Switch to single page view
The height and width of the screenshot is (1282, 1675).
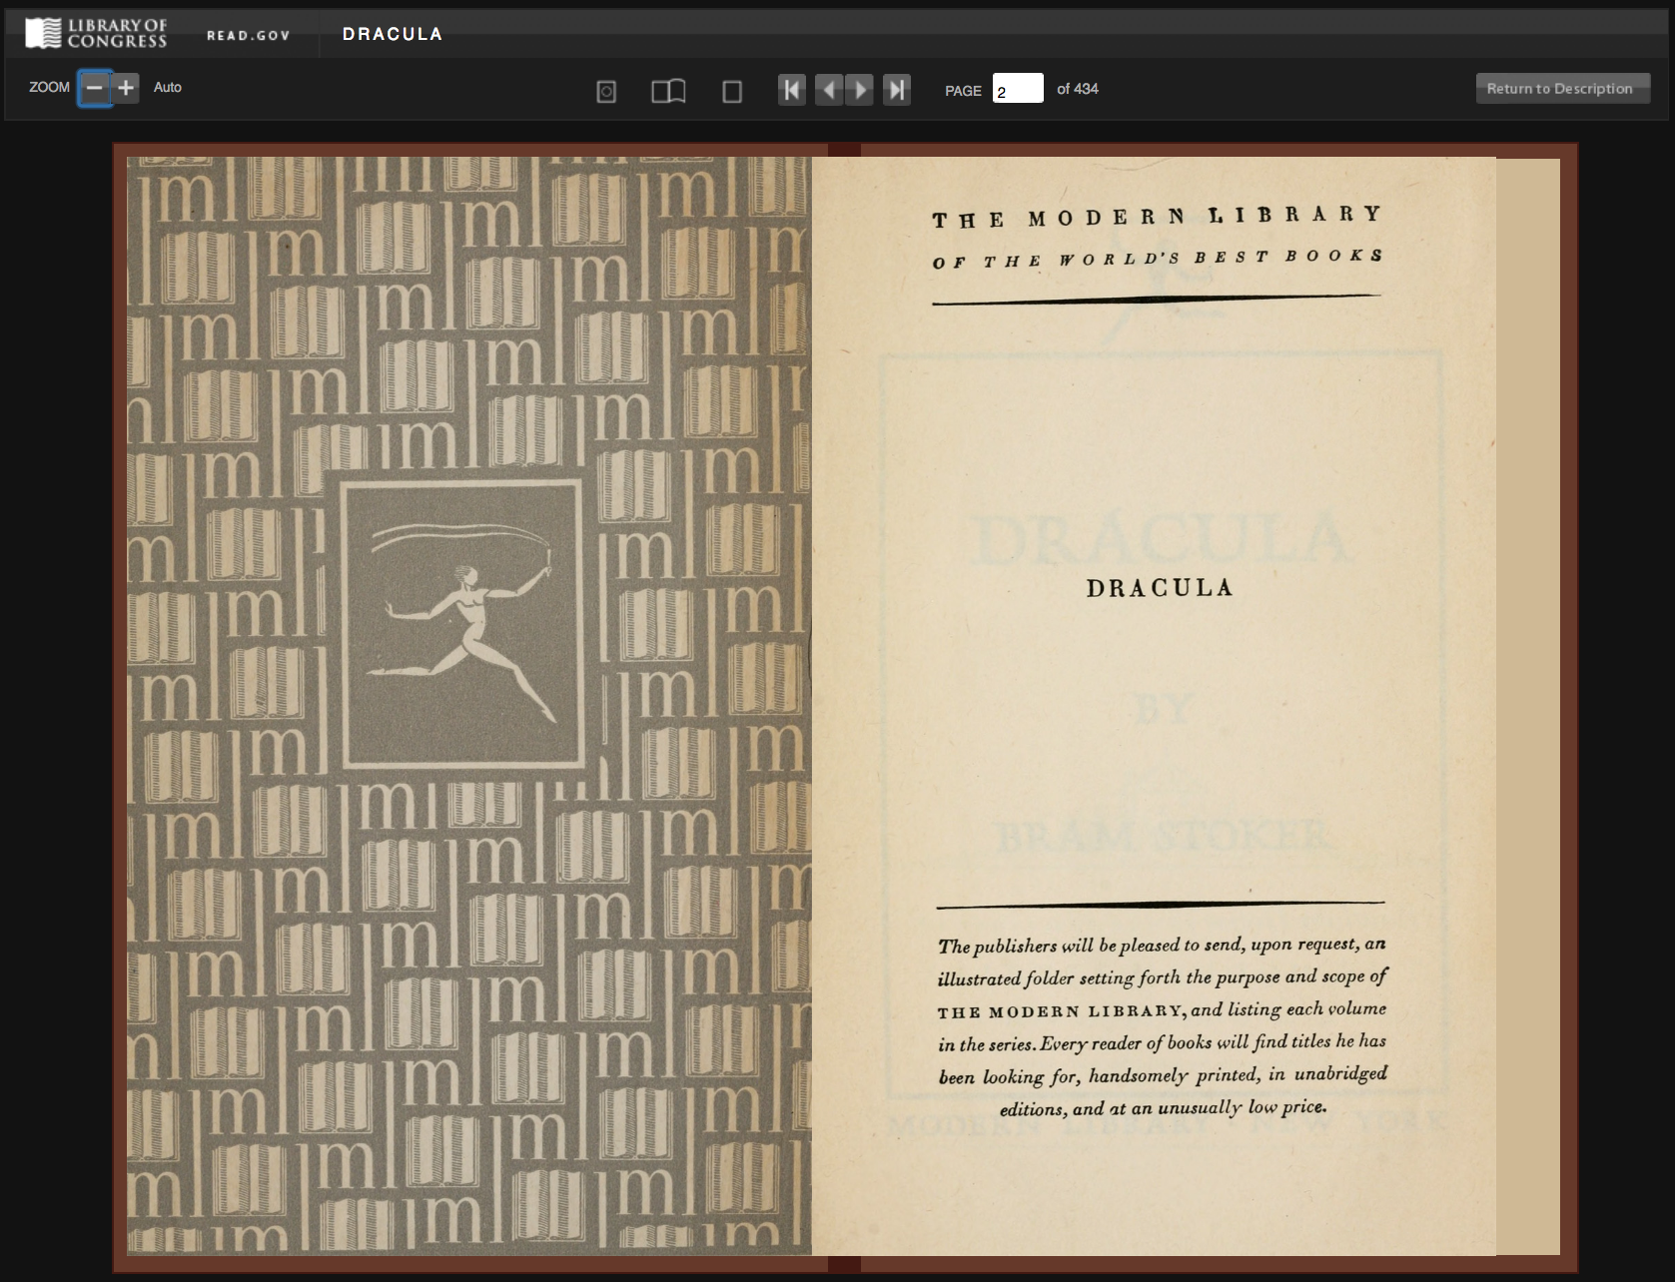pyautogui.click(x=732, y=90)
